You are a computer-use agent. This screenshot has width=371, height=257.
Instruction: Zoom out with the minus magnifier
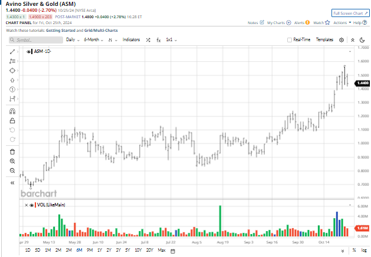point(12,171)
